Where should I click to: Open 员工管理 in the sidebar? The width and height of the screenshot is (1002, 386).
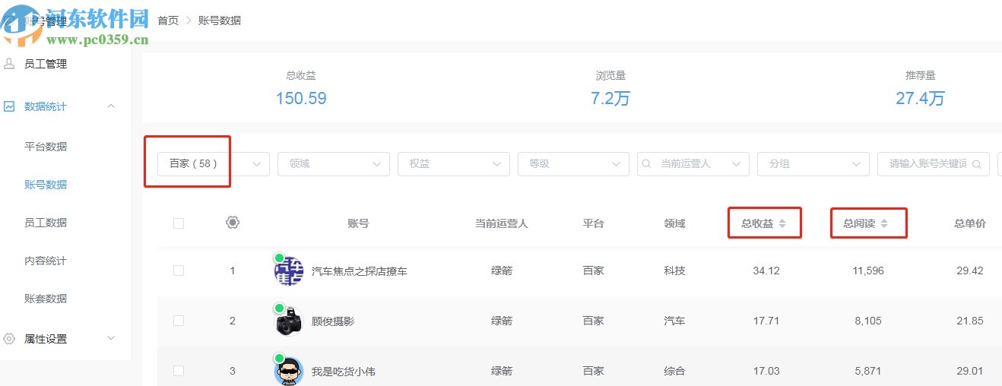tap(46, 64)
